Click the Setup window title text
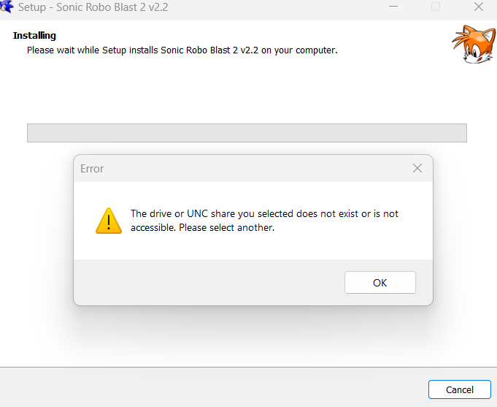Image resolution: width=497 pixels, height=407 pixels. [93, 7]
